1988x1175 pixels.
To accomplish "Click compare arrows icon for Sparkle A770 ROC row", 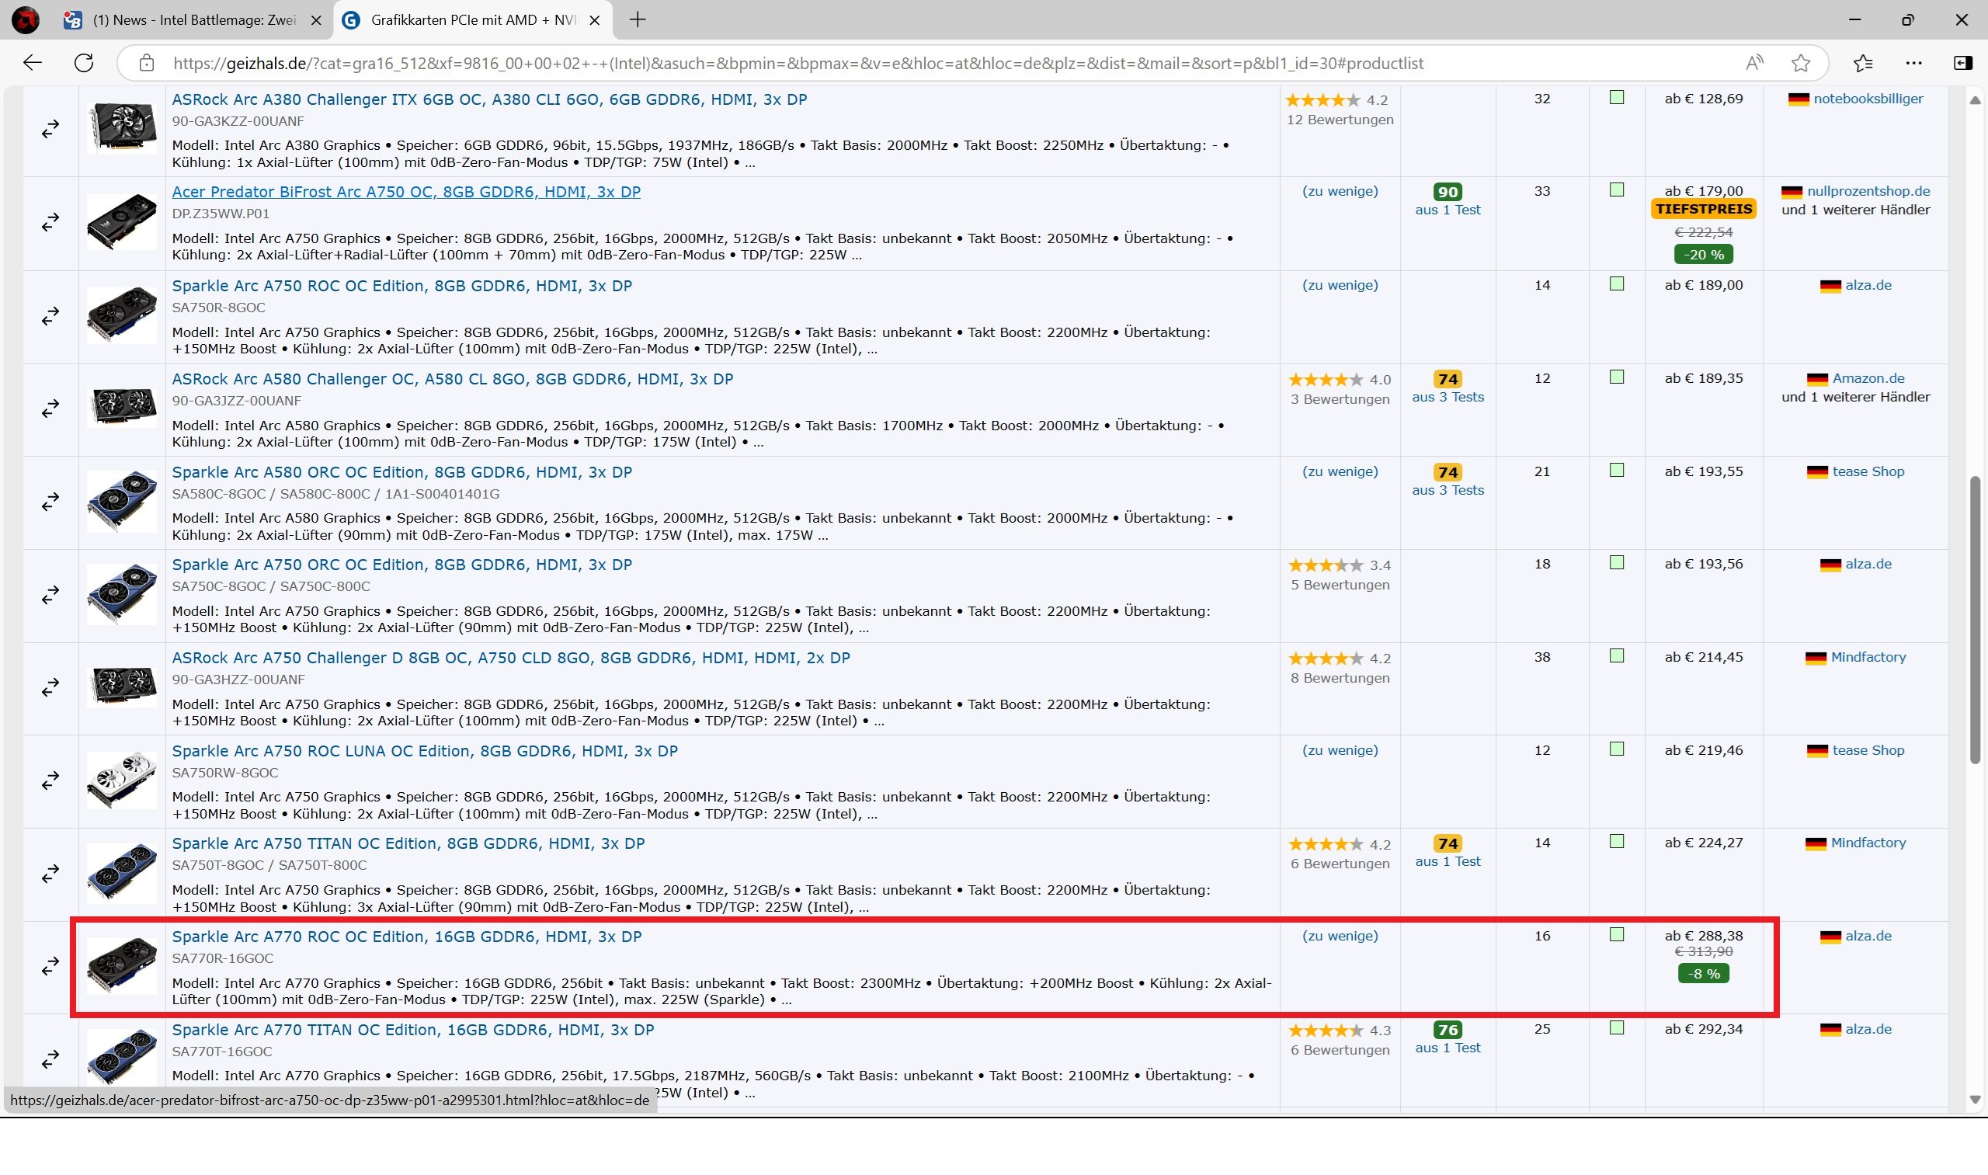I will [50, 966].
